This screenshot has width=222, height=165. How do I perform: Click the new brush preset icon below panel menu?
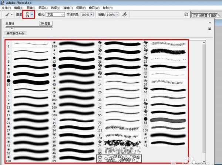(x=209, y=28)
